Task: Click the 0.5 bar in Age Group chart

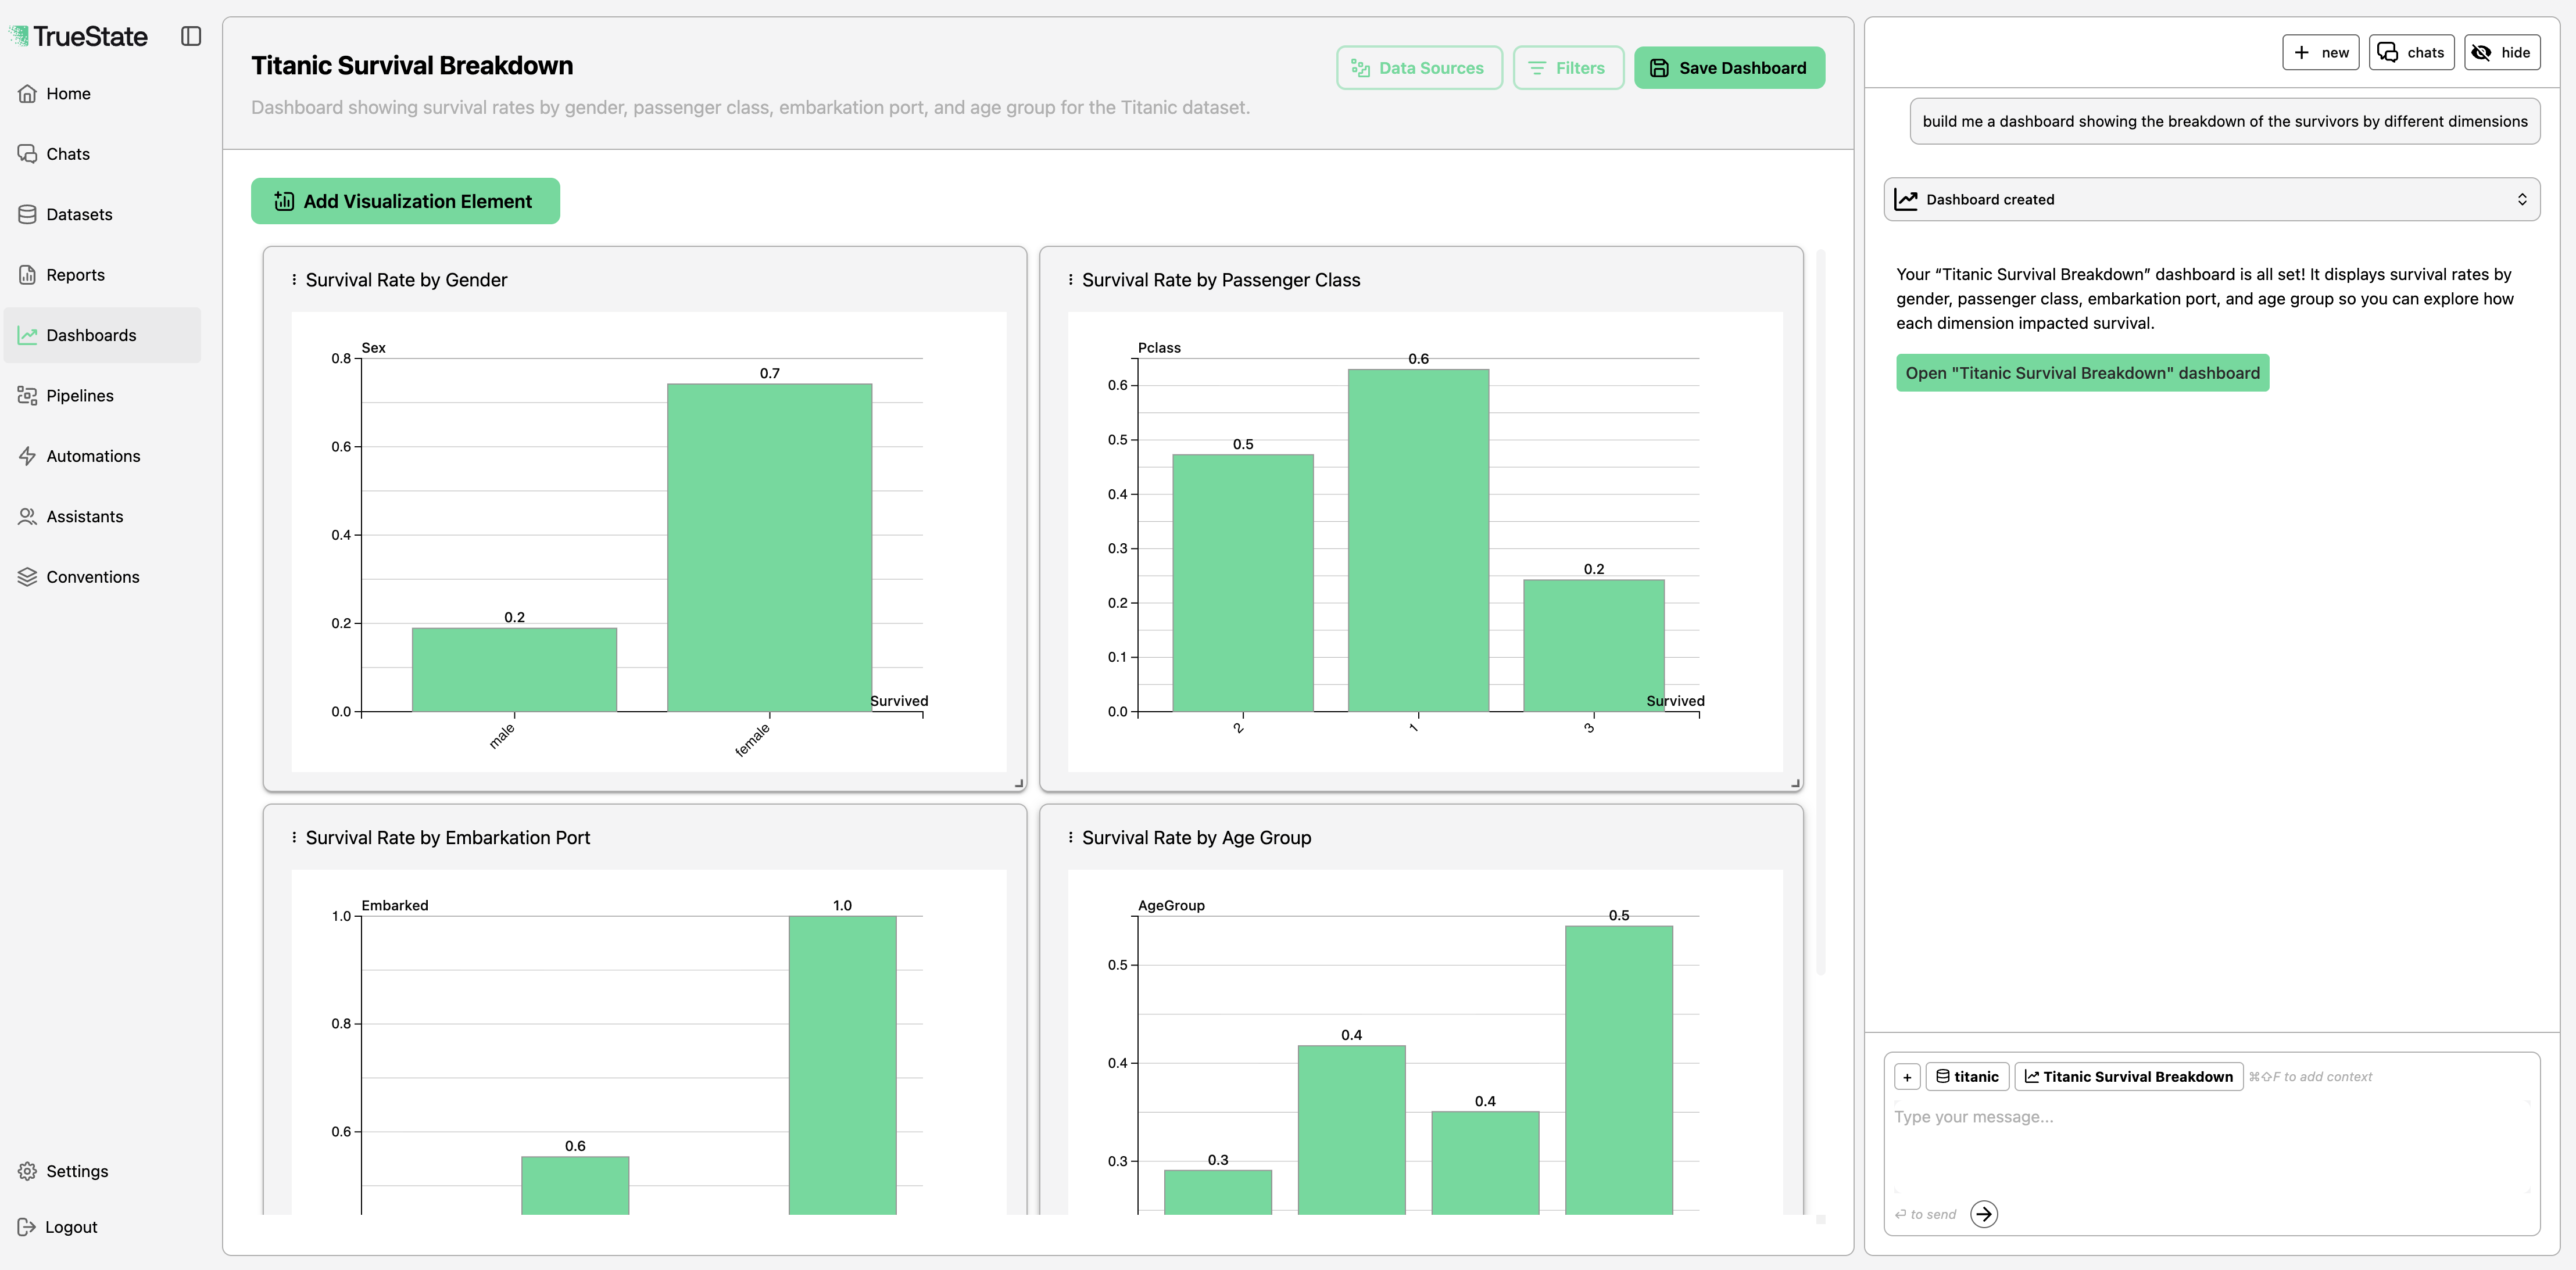Action: point(1619,1071)
